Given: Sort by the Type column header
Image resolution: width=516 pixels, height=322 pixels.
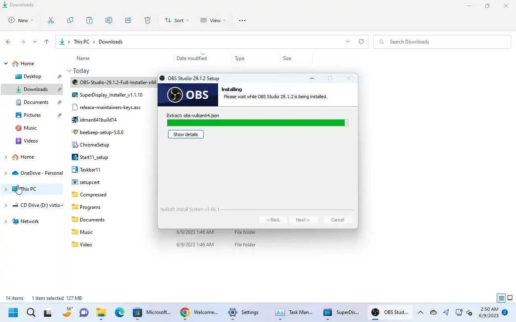Looking at the screenshot, I should click(239, 58).
